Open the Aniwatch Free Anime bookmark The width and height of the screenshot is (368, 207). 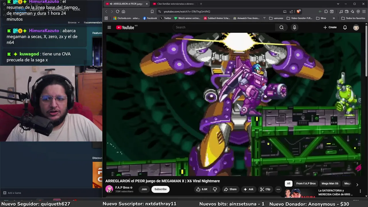click(x=247, y=18)
